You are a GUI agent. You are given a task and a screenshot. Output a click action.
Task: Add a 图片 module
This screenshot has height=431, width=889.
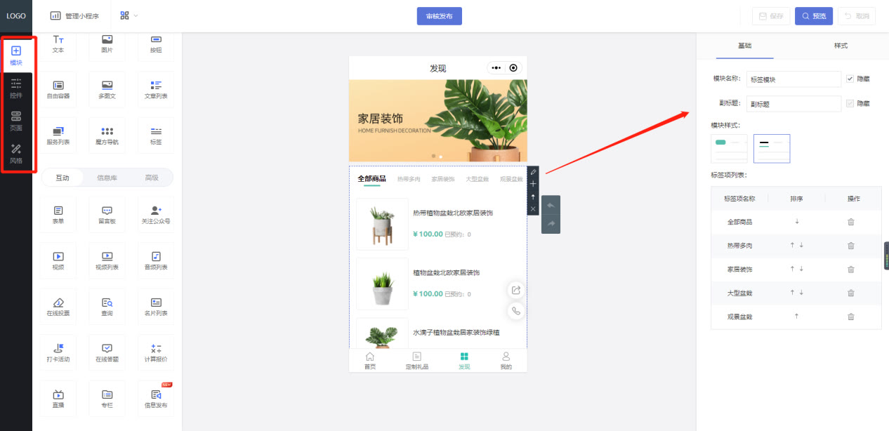[107, 44]
